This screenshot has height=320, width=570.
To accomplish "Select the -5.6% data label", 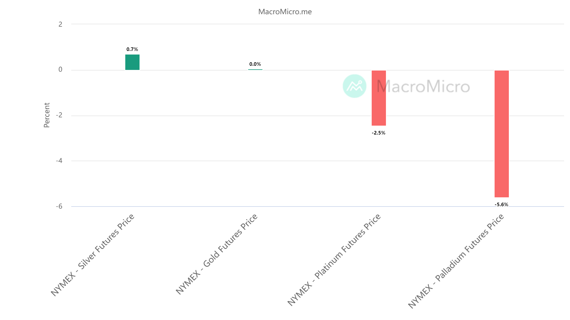I will coord(501,204).
